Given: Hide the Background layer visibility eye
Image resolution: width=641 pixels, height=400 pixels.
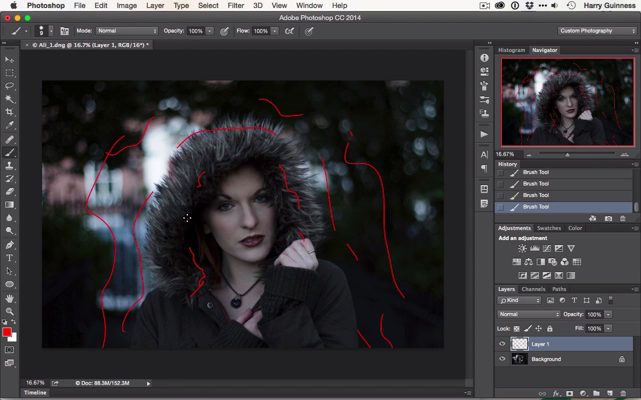Looking at the screenshot, I should [x=502, y=359].
